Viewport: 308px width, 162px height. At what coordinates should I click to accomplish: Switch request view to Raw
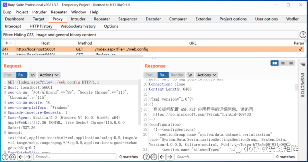click(x=22, y=75)
